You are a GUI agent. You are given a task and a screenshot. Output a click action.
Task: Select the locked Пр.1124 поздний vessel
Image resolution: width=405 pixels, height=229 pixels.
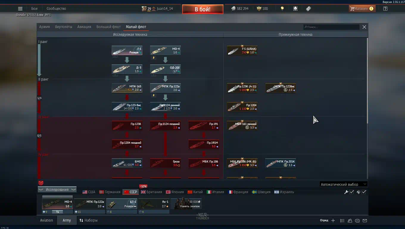[x=165, y=126]
